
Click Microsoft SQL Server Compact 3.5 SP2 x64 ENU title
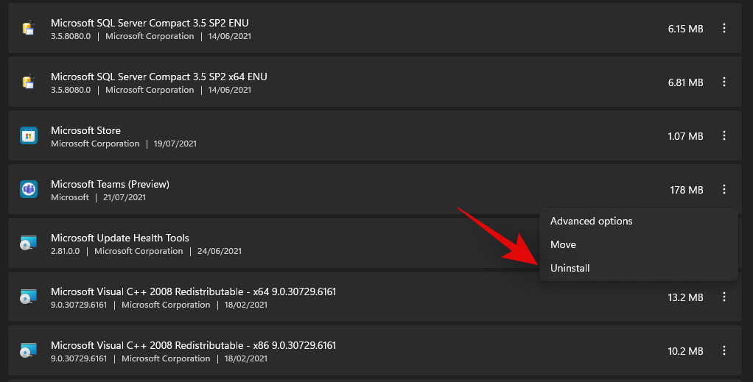(x=159, y=77)
